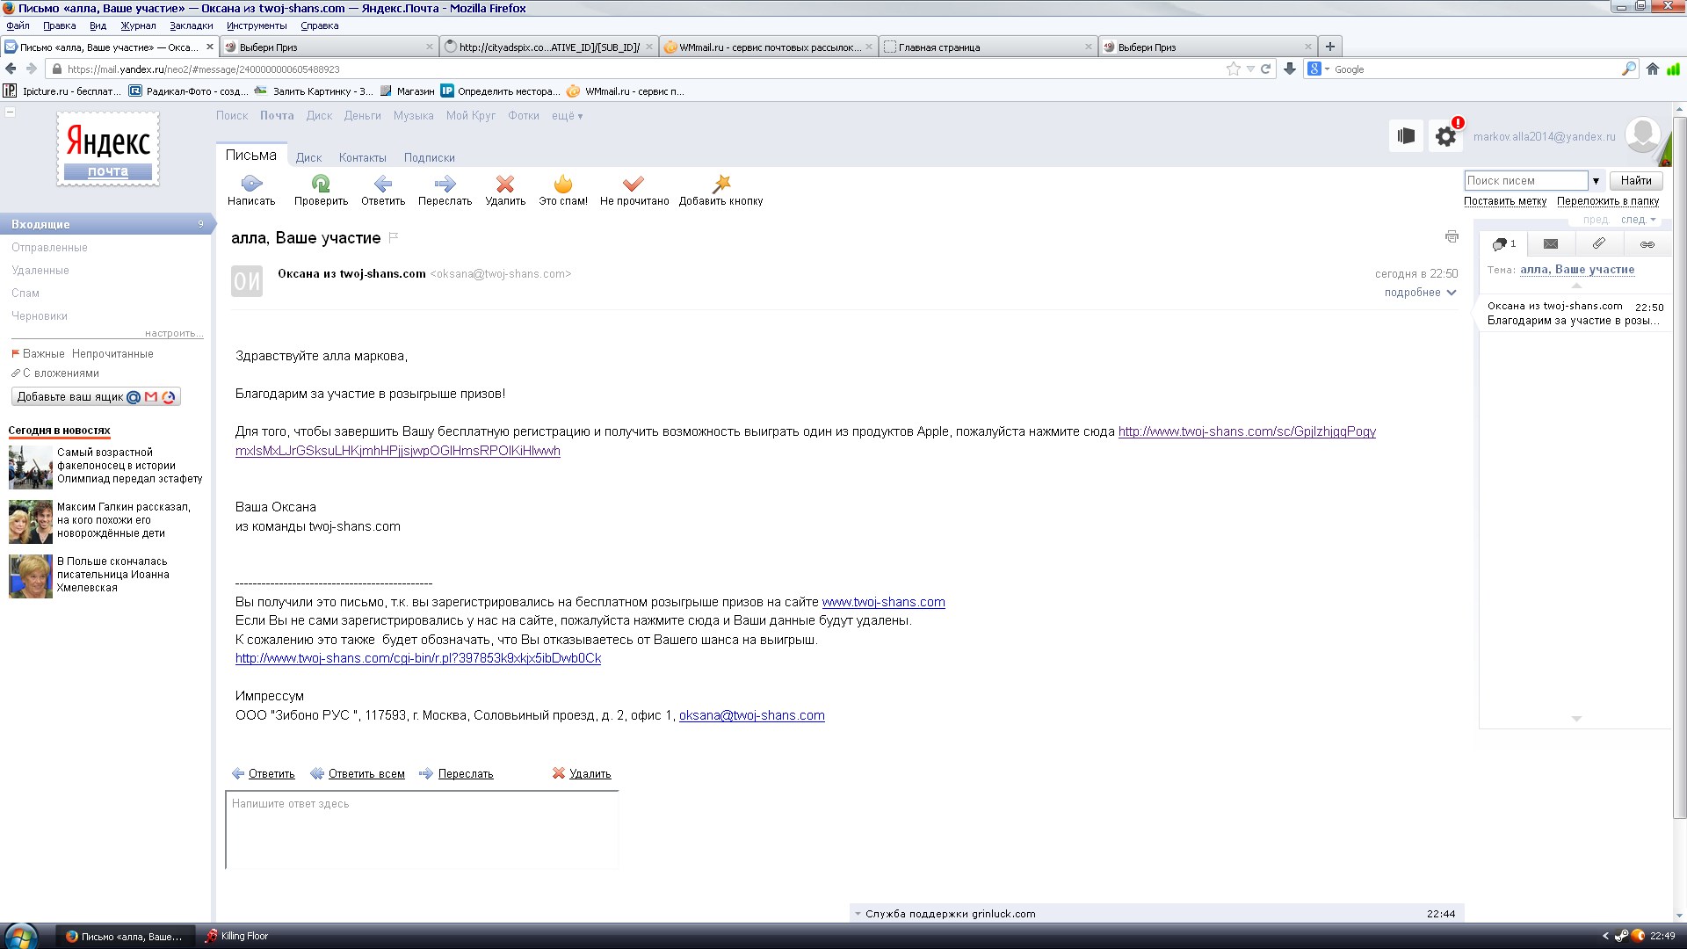
Task: Open URL bar history dropdown arrow
Action: (x=1249, y=69)
